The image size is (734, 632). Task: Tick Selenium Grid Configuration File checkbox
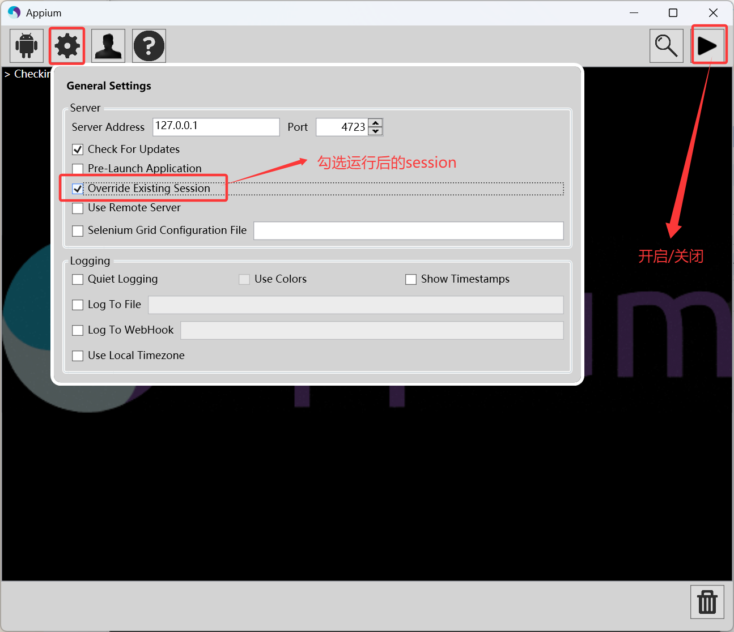pyautogui.click(x=78, y=230)
